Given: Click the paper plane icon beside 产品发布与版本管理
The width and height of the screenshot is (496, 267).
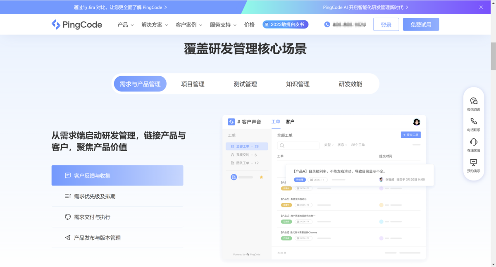Looking at the screenshot, I should point(68,238).
